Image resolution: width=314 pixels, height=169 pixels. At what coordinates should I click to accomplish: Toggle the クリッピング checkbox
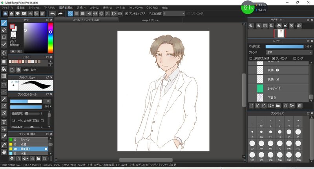coord(274,58)
